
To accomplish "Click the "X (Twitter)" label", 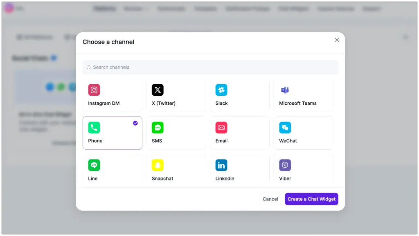I will [164, 103].
